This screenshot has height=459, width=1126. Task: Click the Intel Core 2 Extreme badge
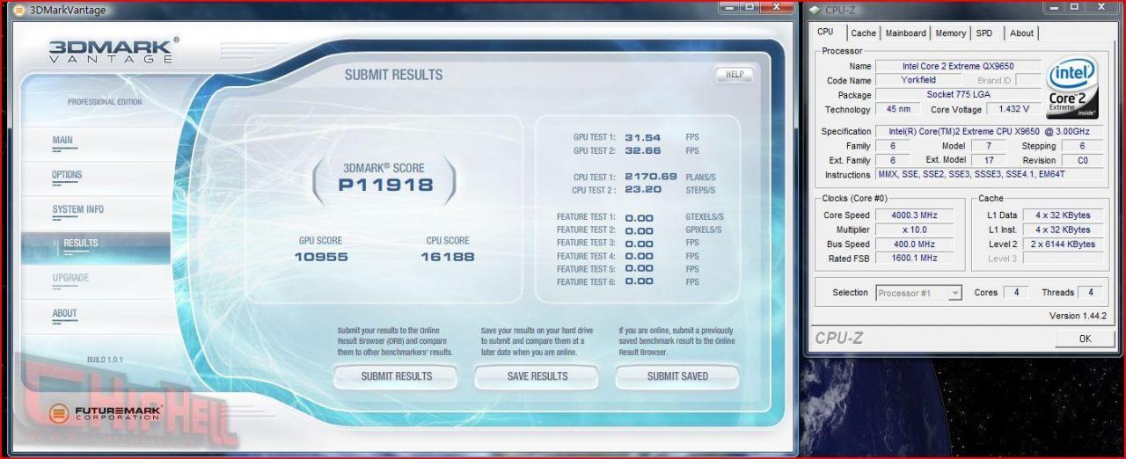coord(1071,88)
